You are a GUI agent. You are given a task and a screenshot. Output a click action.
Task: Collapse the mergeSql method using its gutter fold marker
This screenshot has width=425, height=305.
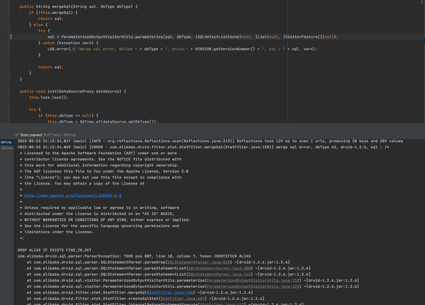[x=9, y=7]
